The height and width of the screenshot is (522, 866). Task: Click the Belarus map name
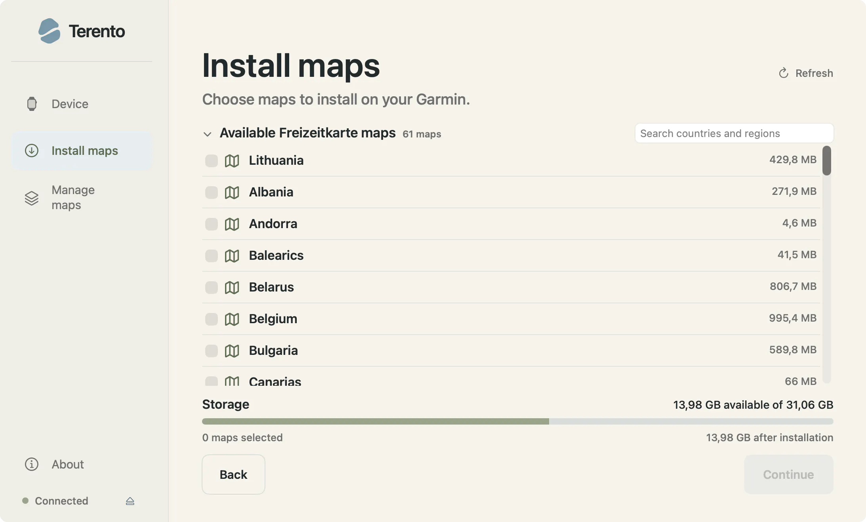[x=271, y=287]
